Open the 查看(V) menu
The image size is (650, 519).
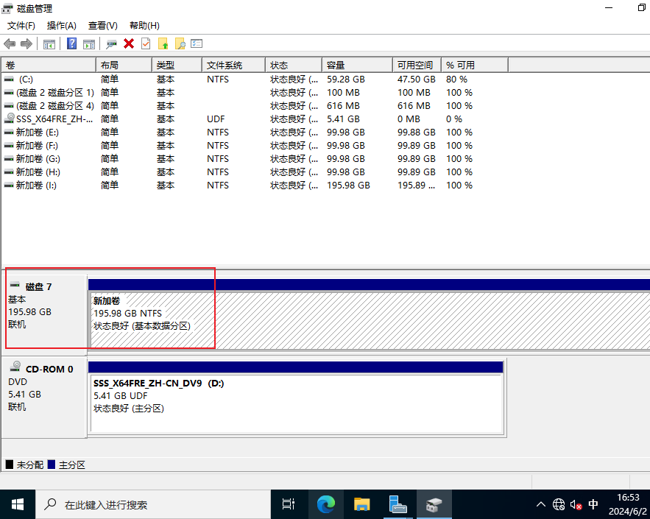102,26
